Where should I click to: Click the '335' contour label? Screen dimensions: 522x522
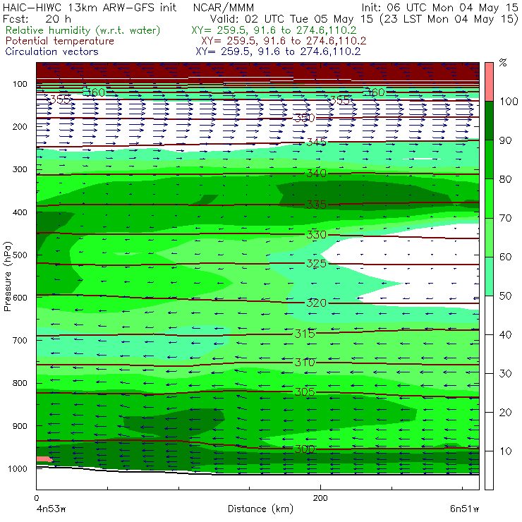point(316,205)
